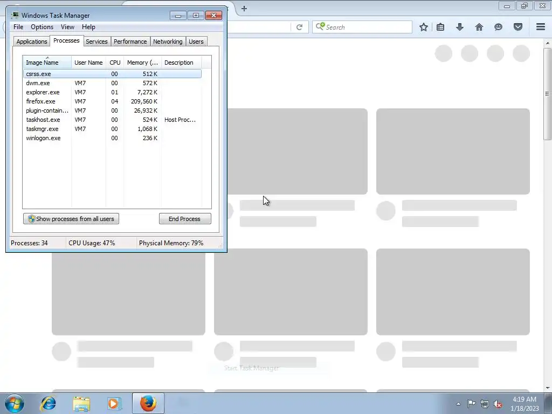Sort by the Image Name column header
552x414 pixels.
pyautogui.click(x=47, y=63)
